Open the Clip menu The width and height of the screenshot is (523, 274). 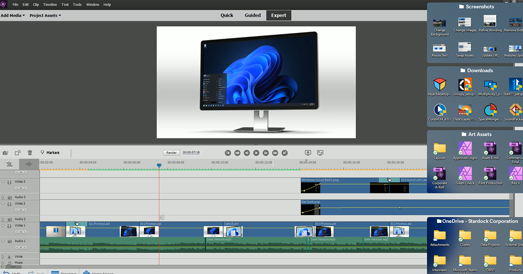(x=36, y=4)
